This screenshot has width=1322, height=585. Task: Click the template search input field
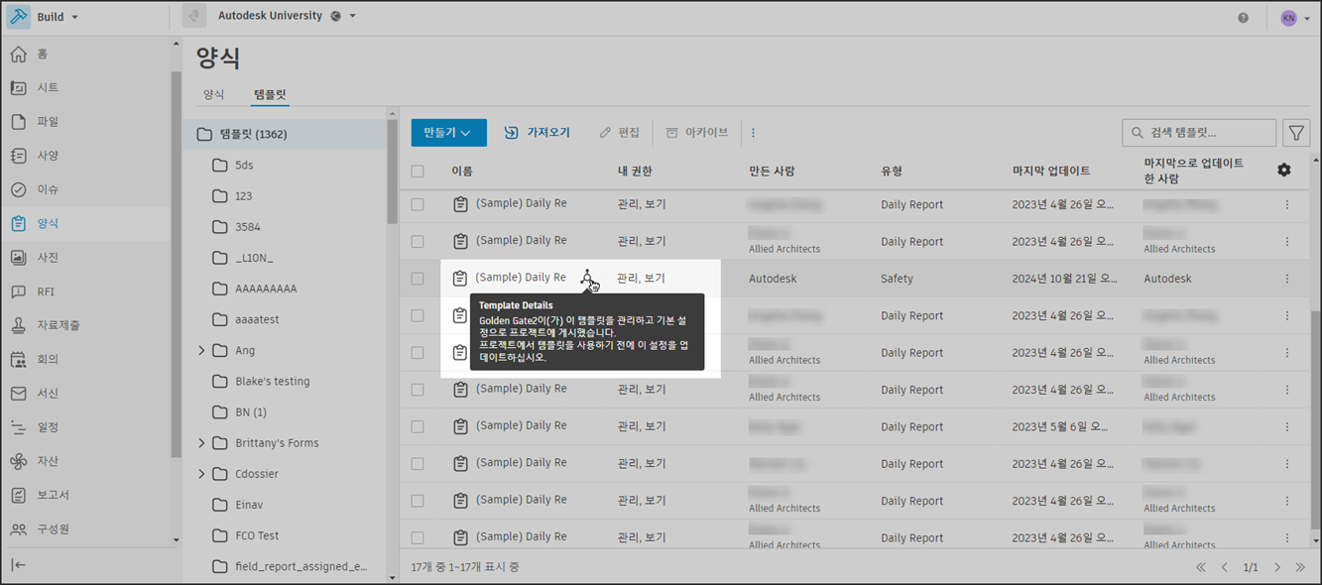(1198, 132)
